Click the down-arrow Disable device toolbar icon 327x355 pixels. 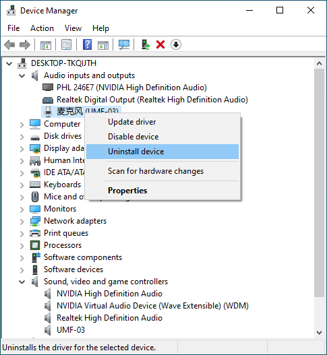(176, 44)
